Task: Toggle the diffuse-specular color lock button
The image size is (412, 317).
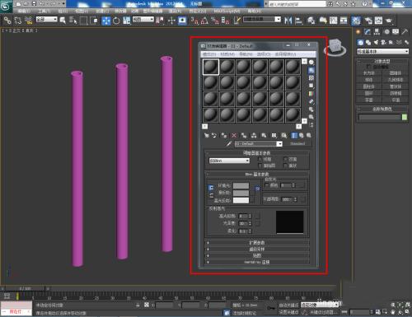Action: (211, 195)
